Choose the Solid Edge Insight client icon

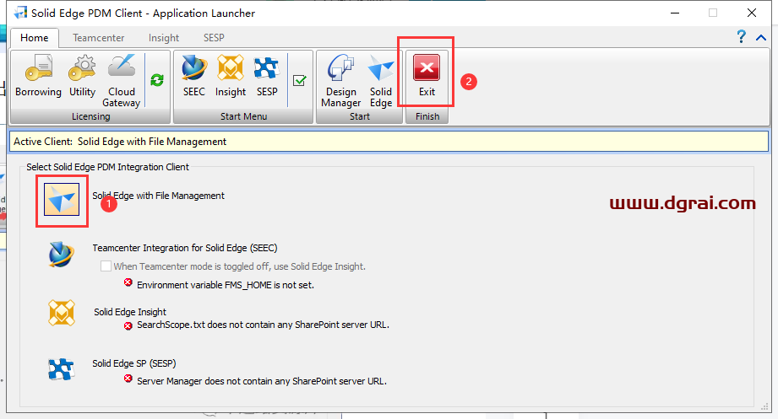62,313
